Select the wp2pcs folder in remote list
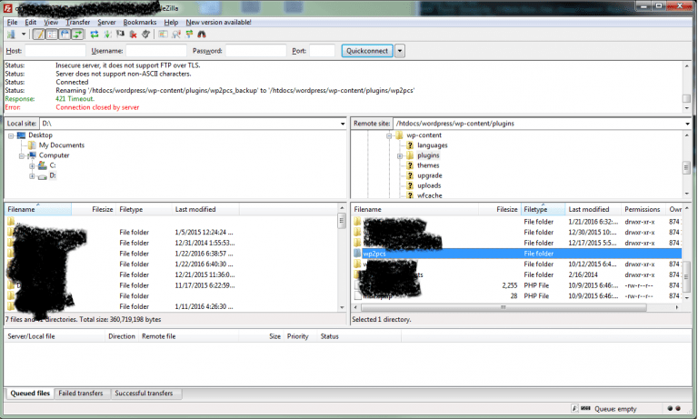The width and height of the screenshot is (698, 419). 374,254
